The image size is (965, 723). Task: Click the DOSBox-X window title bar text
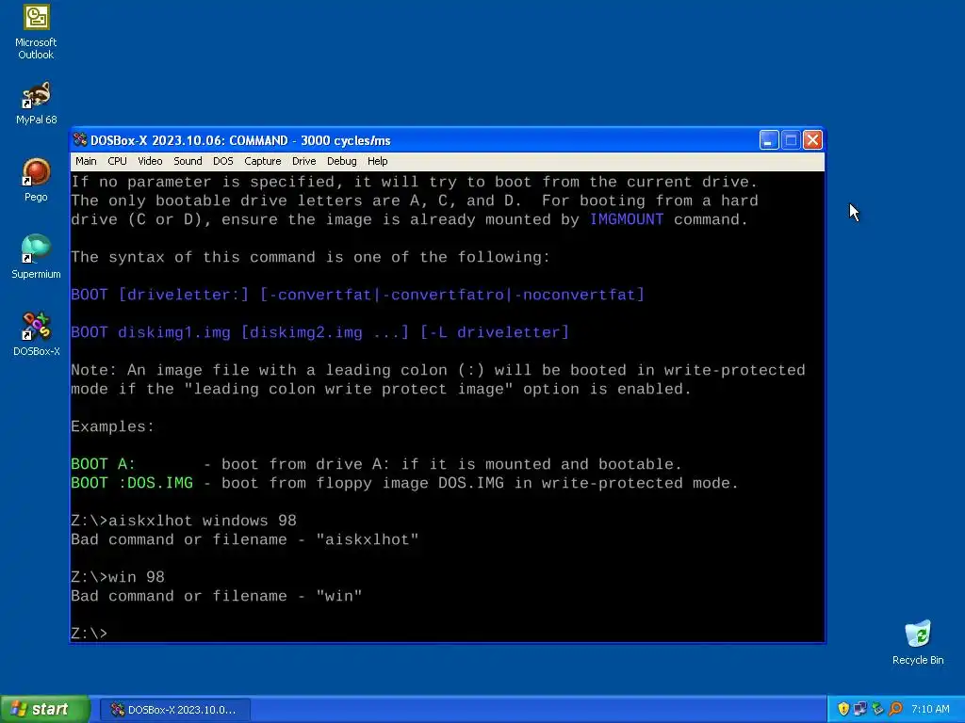240,140
